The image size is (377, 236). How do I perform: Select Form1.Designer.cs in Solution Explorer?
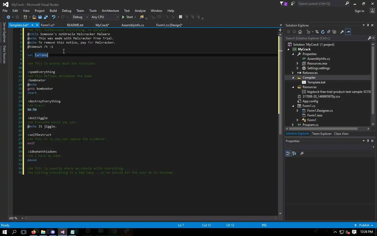pyautogui.click(x=320, y=111)
